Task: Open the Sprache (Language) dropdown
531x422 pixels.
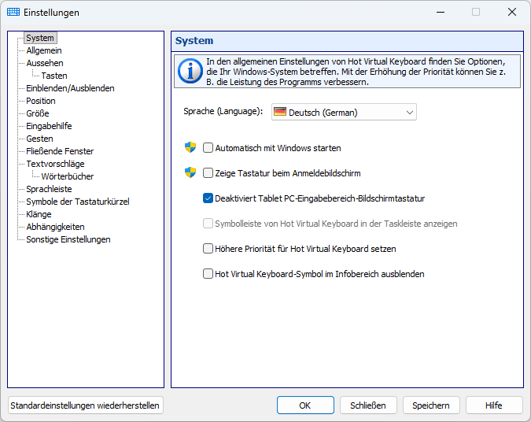Action: pyautogui.click(x=344, y=113)
